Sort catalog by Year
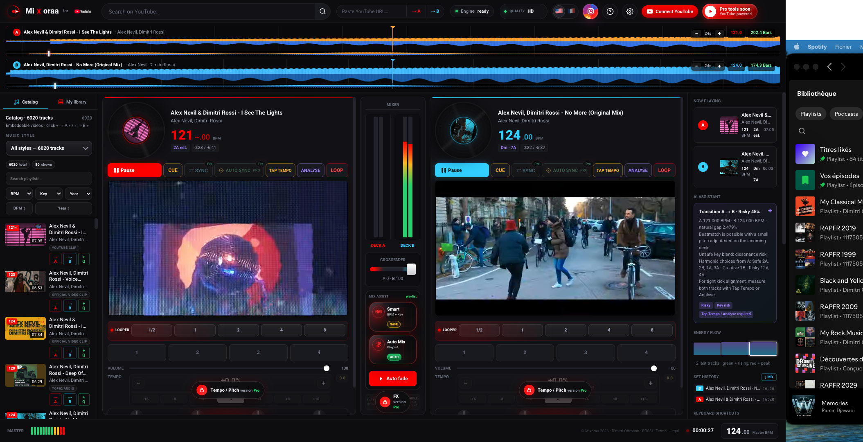 [x=63, y=208]
